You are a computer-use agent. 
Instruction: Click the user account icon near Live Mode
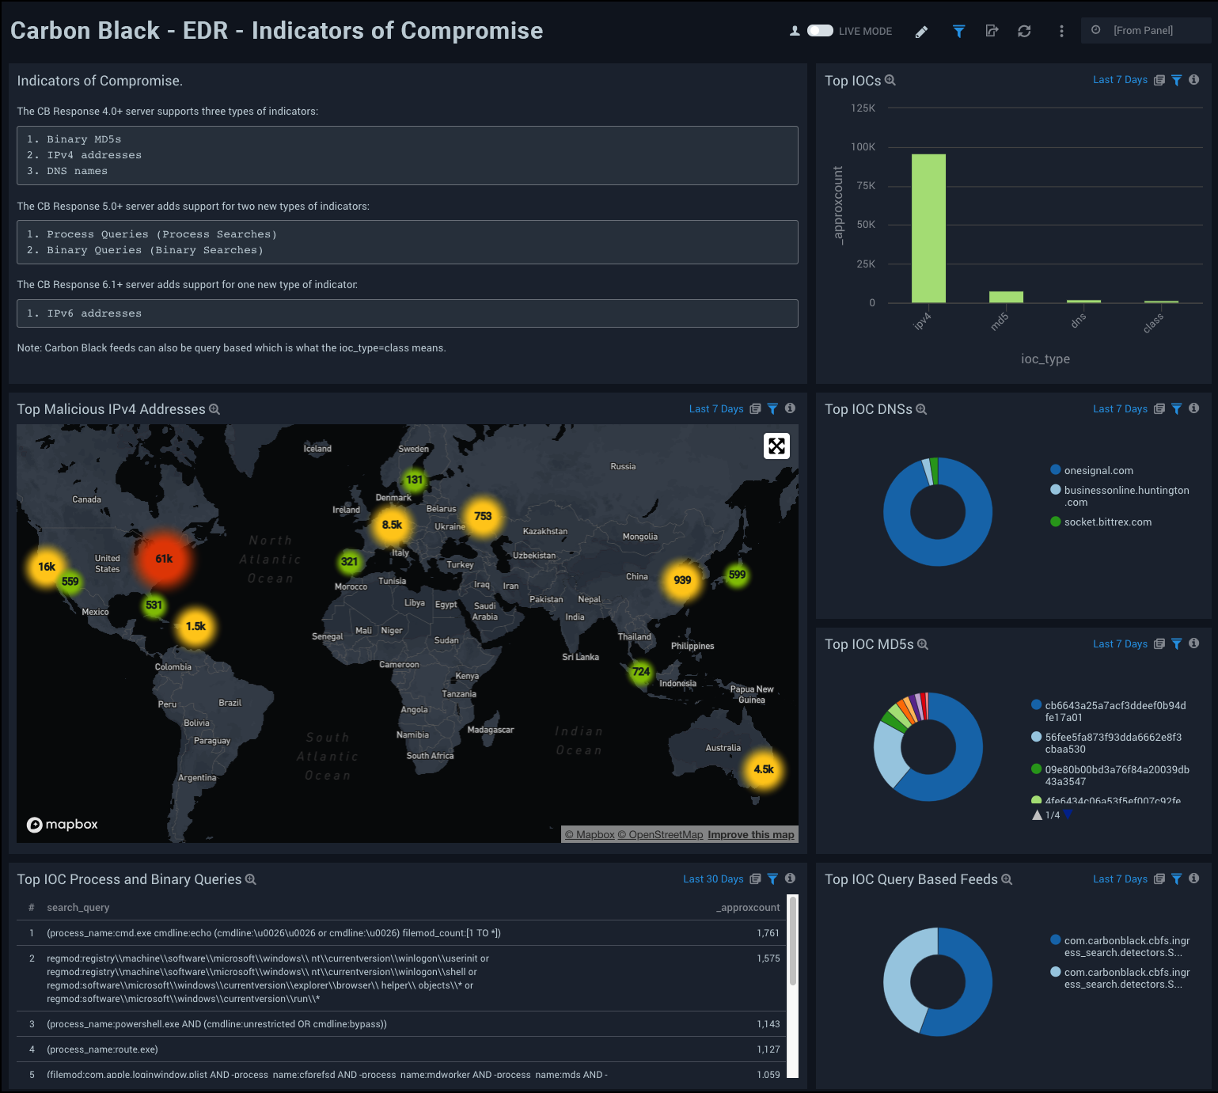pyautogui.click(x=793, y=31)
